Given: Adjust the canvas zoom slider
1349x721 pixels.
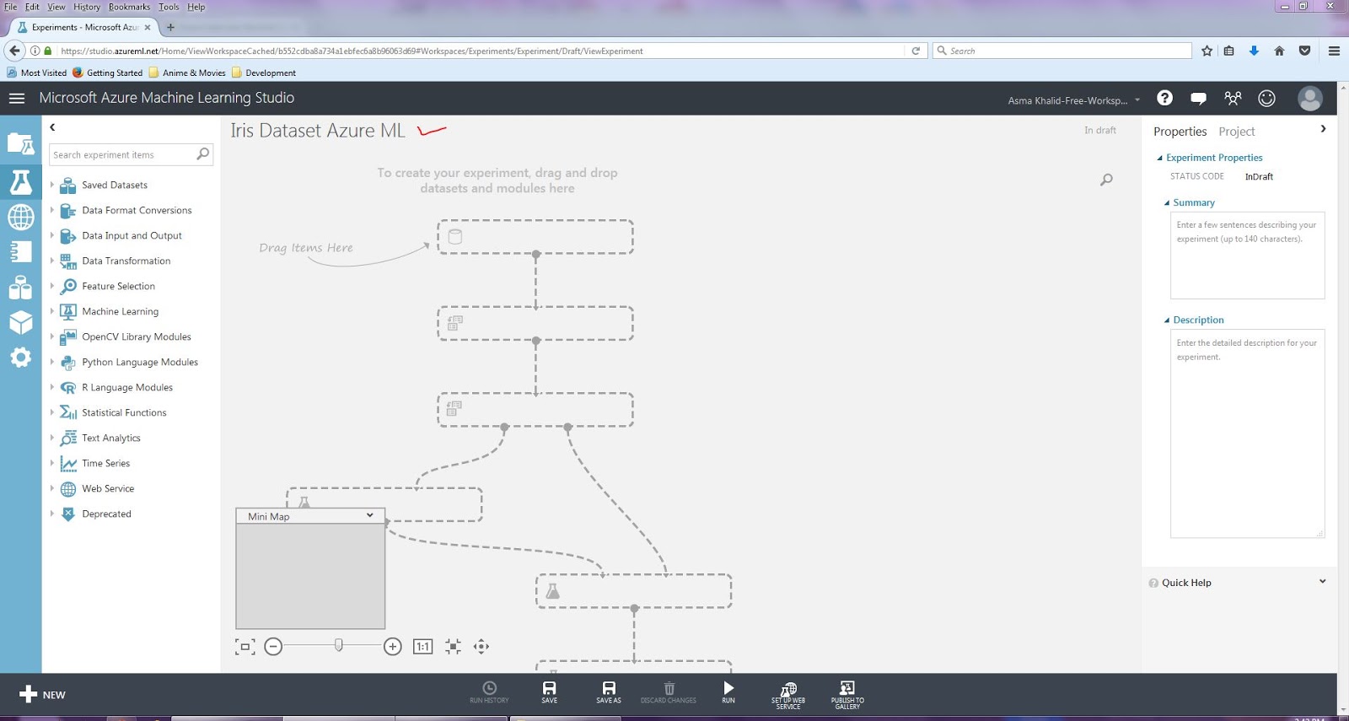Looking at the screenshot, I should point(338,646).
